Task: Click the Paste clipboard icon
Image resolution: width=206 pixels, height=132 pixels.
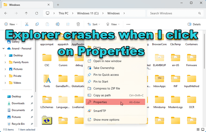Action: coord(47,24)
